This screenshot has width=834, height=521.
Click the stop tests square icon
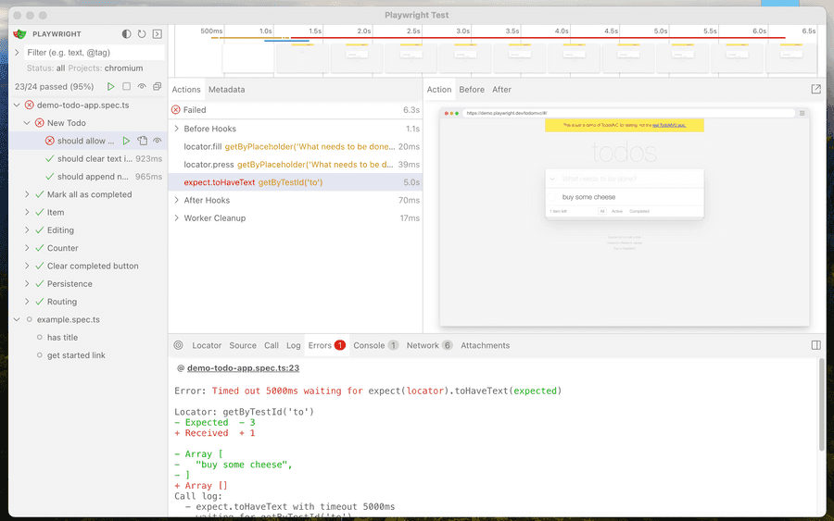[126, 87]
